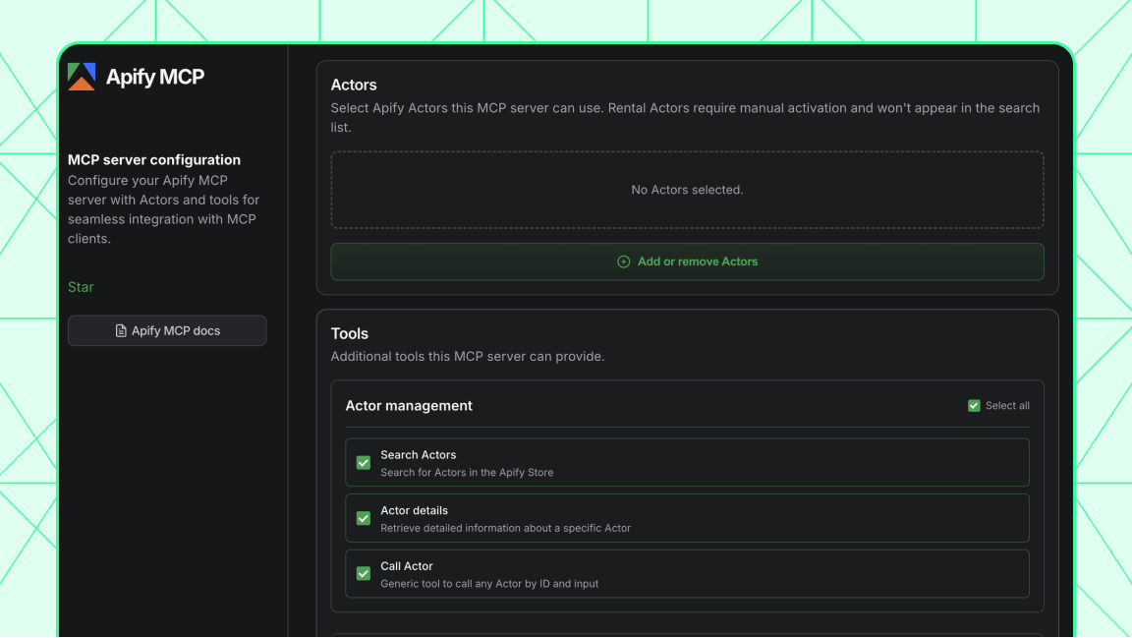The image size is (1132, 638).
Task: Open the Apify MCP docs
Action: (x=167, y=330)
